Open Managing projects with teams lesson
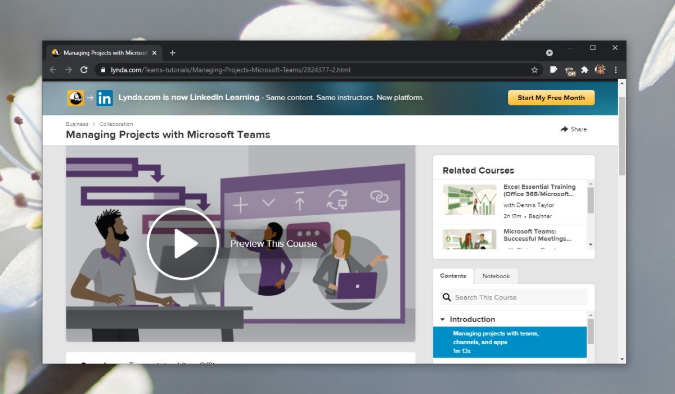 (x=510, y=342)
